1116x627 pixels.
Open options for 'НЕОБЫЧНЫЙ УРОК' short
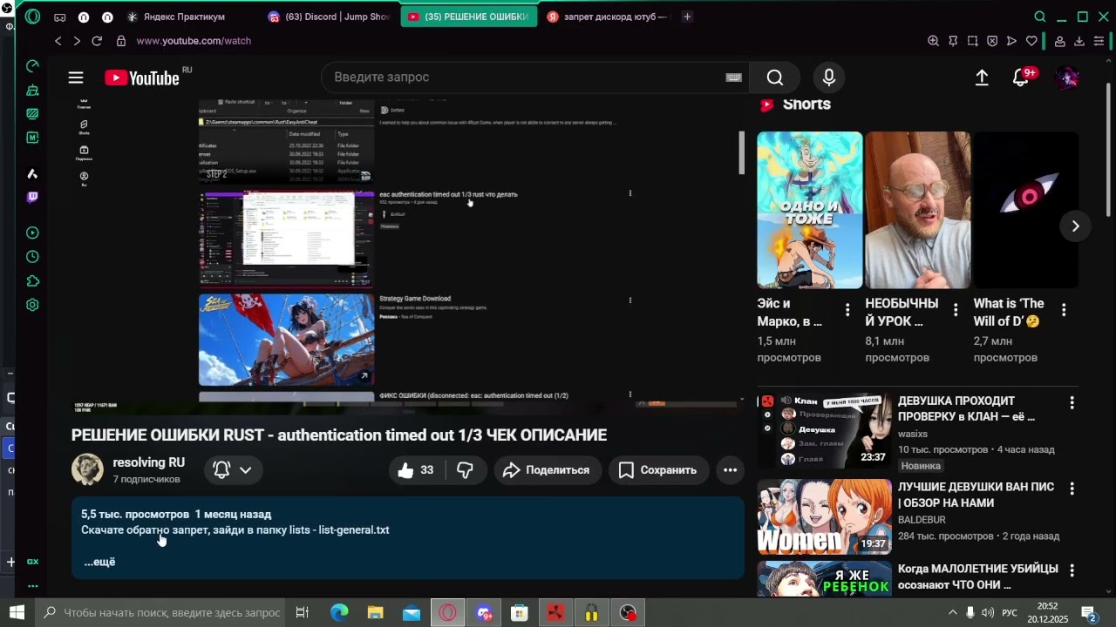click(x=956, y=310)
